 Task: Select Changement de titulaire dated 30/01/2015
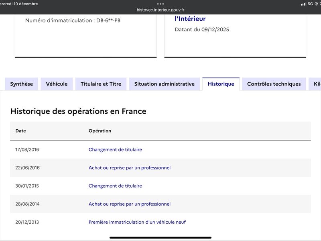tap(115, 186)
